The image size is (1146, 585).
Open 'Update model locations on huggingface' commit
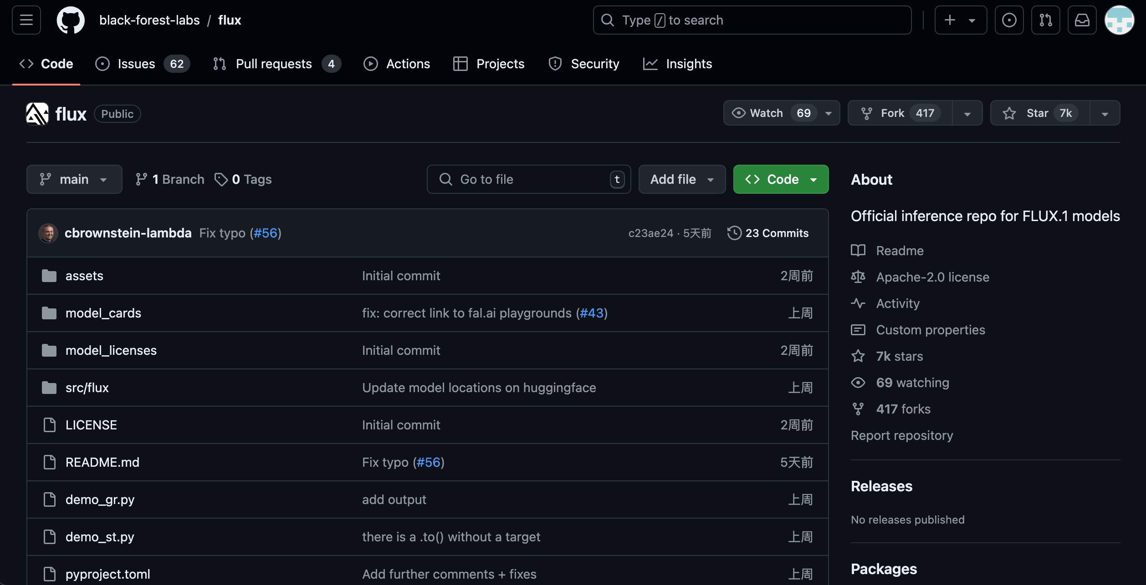tap(479, 388)
